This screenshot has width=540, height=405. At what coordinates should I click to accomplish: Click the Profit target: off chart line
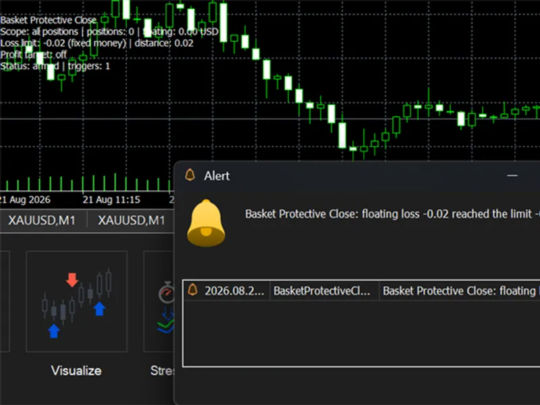(33, 55)
